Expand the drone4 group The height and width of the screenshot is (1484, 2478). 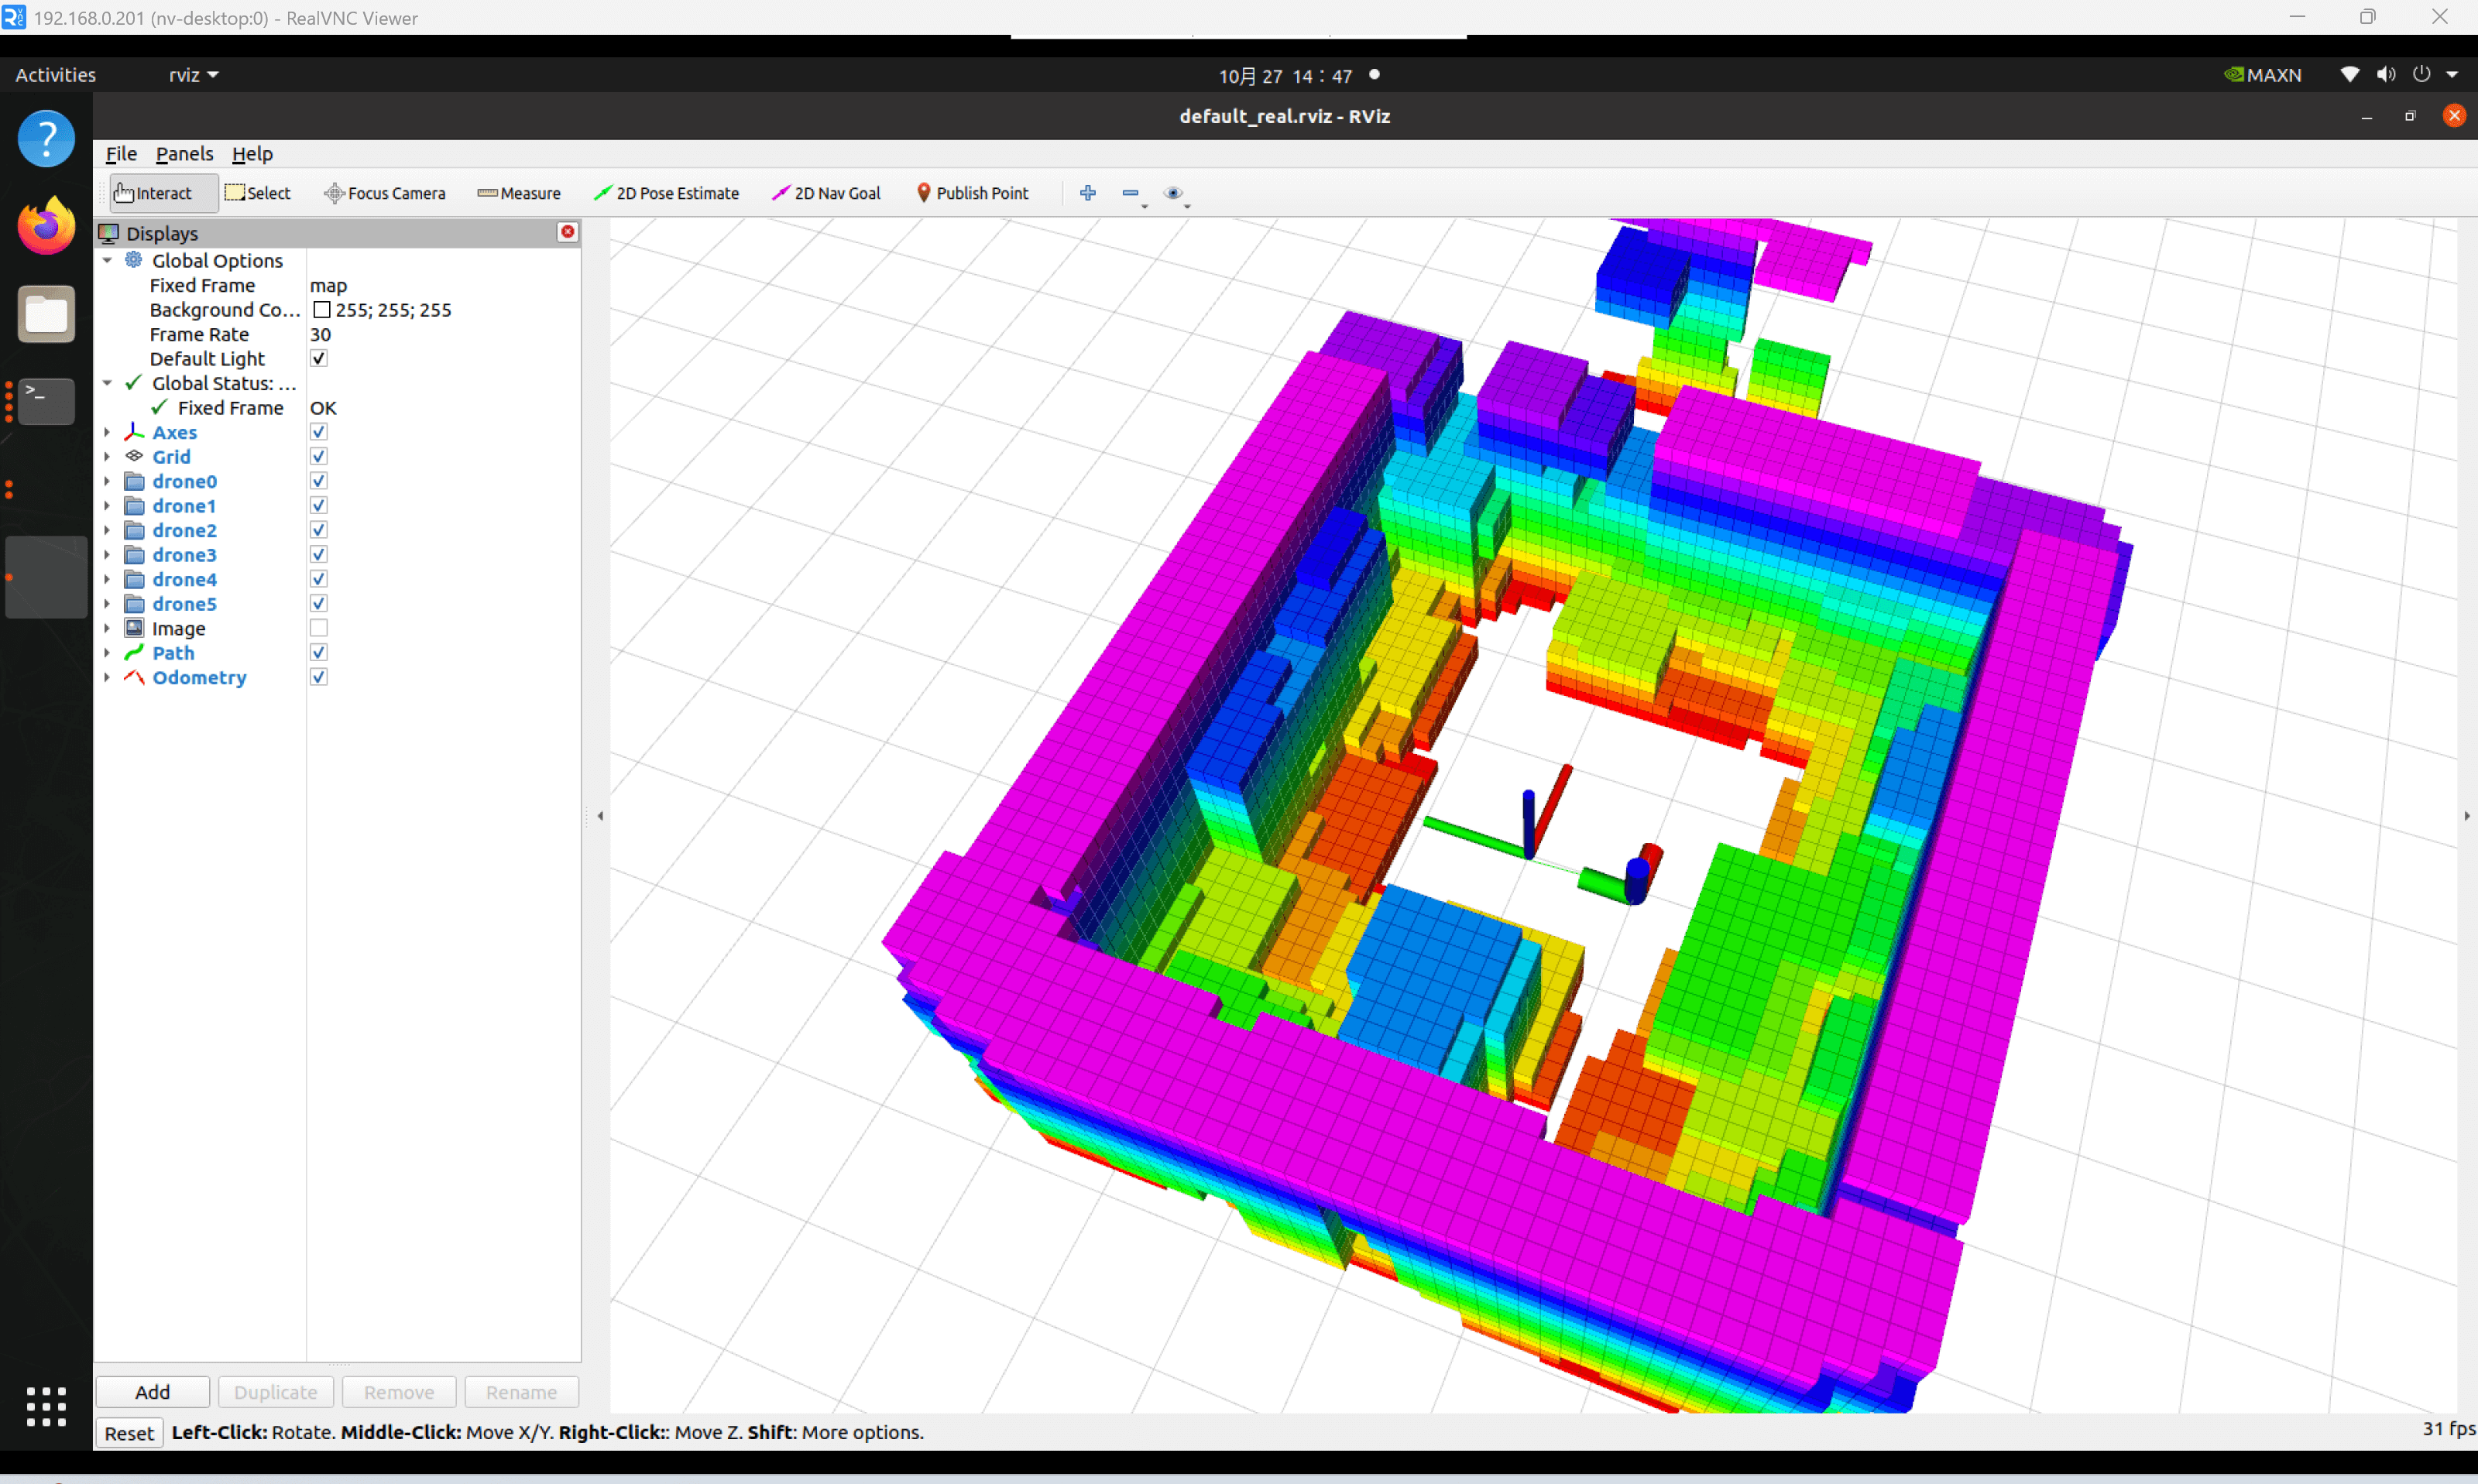click(x=107, y=579)
